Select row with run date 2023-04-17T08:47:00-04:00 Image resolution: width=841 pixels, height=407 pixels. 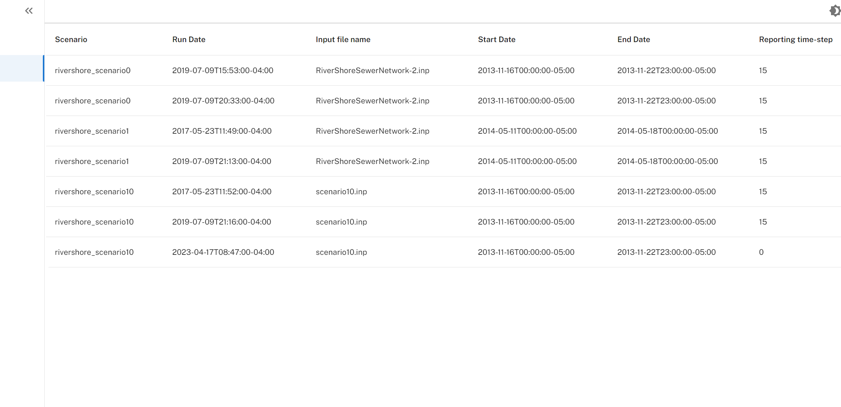[x=443, y=252]
